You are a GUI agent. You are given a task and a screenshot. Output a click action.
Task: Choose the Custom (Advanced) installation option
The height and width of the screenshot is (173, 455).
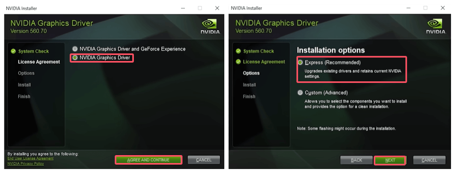tap(300, 92)
